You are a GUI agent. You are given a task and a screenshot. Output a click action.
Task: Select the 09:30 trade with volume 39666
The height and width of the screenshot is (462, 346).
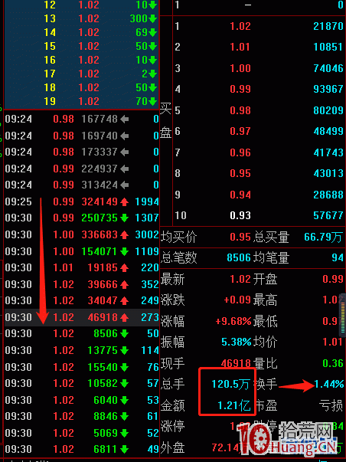click(x=82, y=284)
